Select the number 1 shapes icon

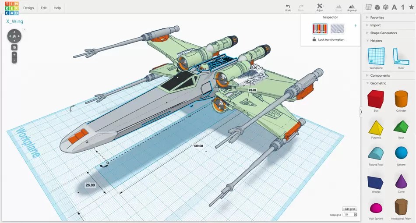tap(403, 7)
